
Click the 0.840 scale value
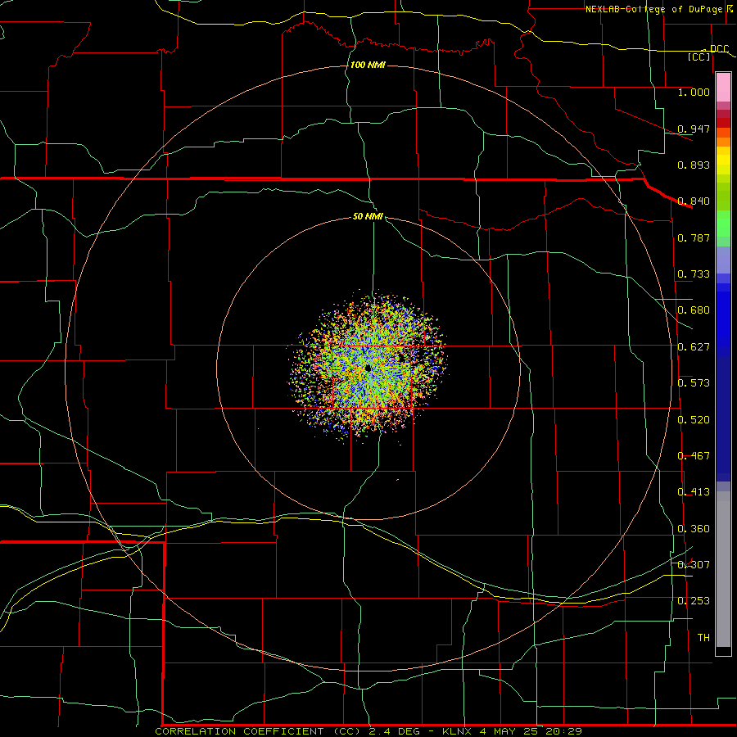694,201
